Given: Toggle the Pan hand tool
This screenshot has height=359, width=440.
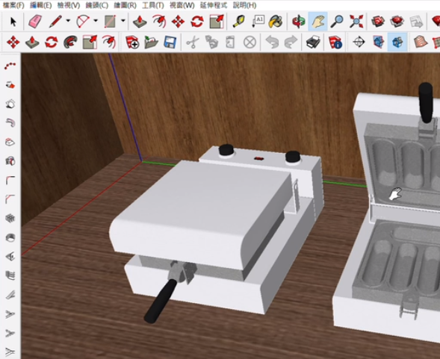Looking at the screenshot, I should pyautogui.click(x=317, y=22).
